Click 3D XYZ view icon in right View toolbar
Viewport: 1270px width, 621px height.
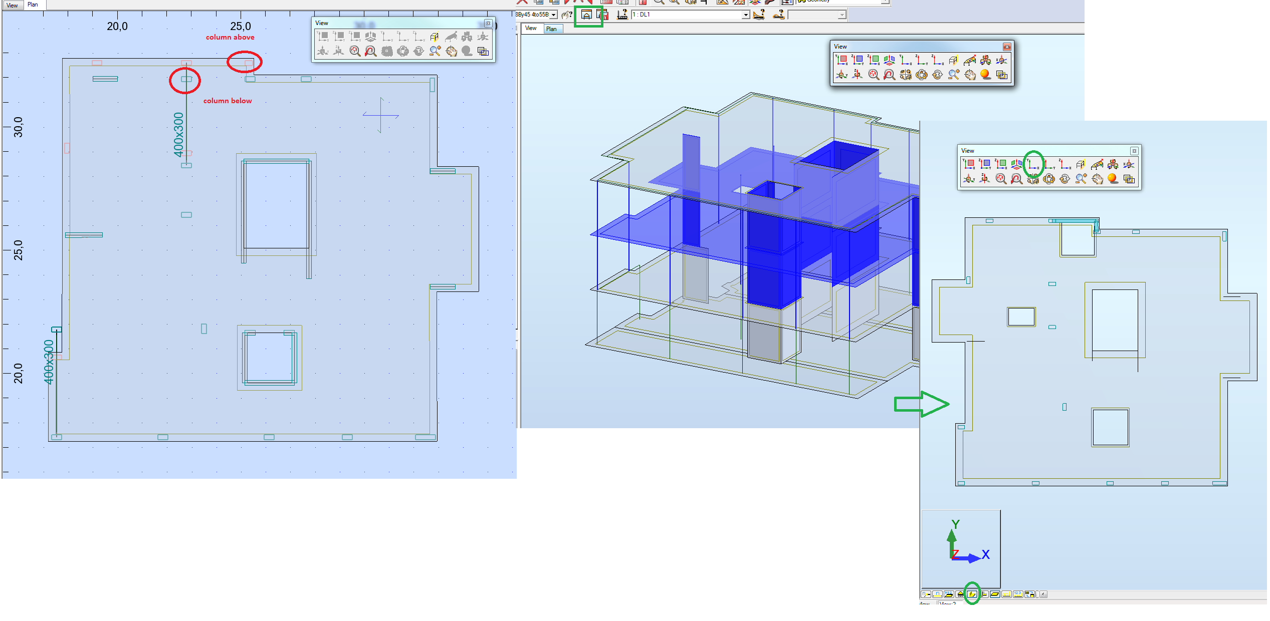tap(1016, 164)
